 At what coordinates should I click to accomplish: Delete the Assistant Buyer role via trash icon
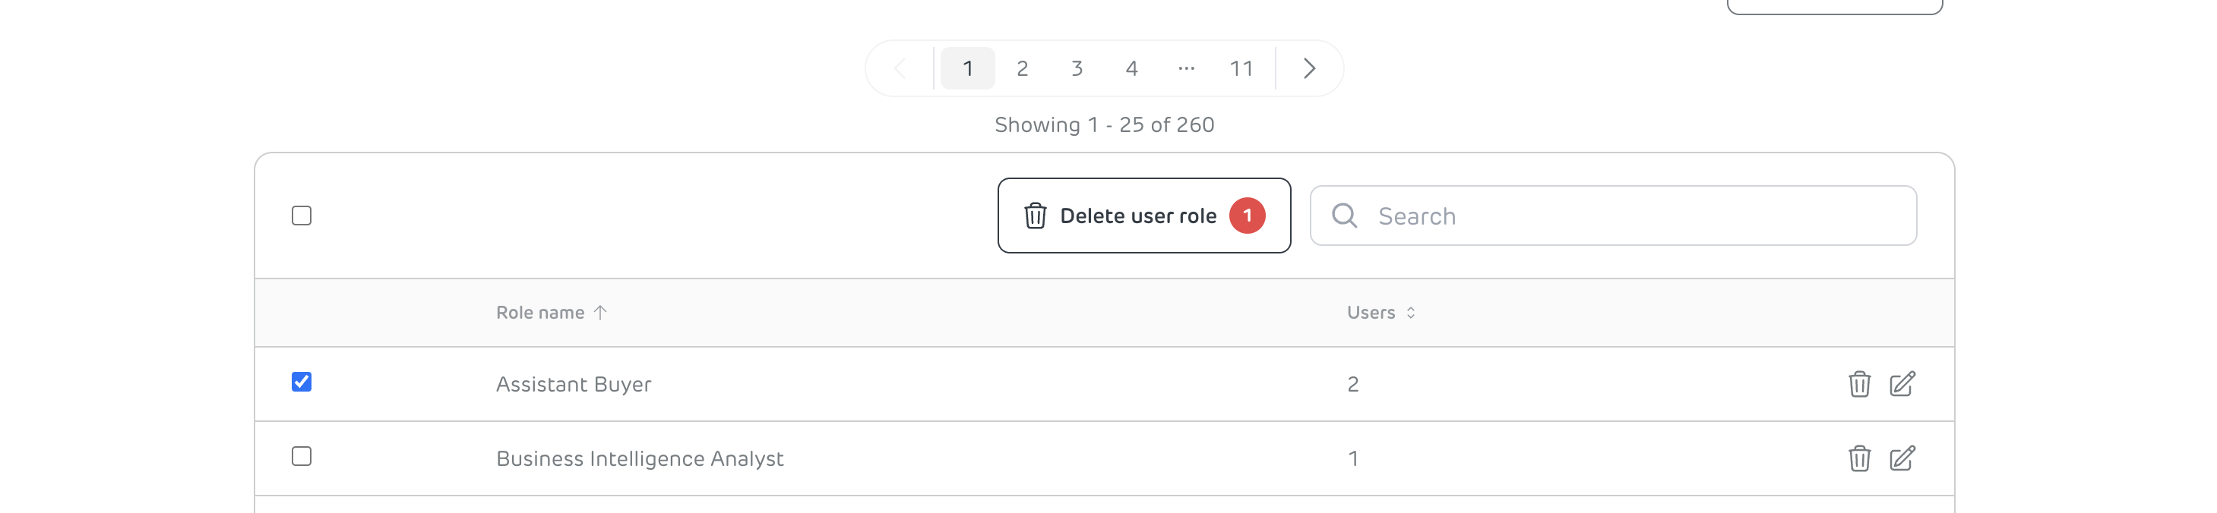[1859, 383]
